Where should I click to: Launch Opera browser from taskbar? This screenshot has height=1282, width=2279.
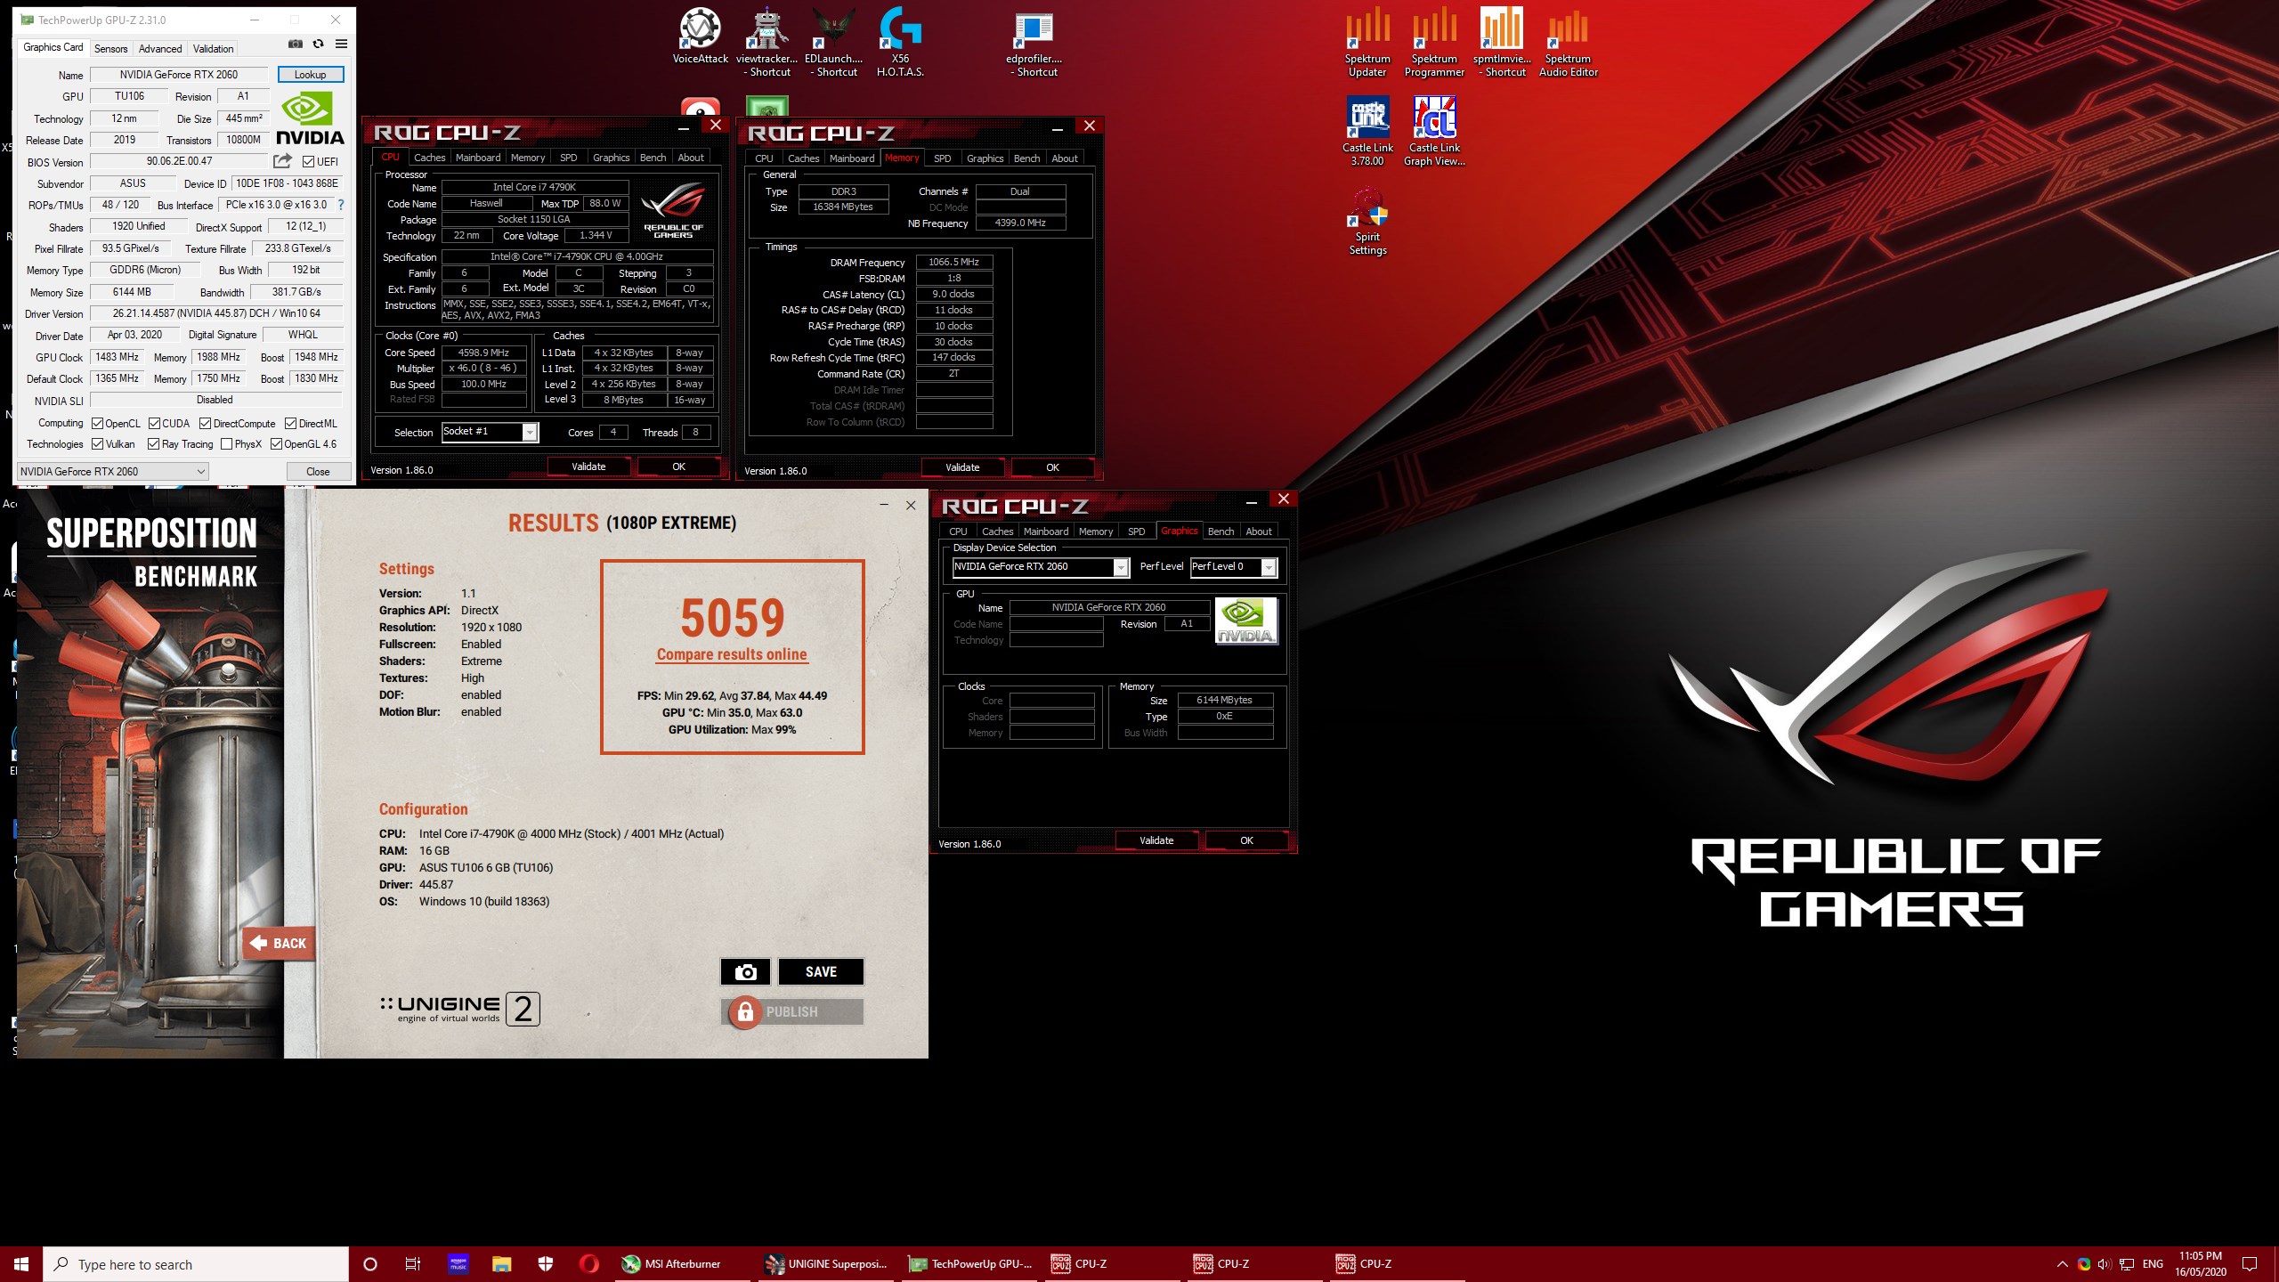[x=589, y=1264]
